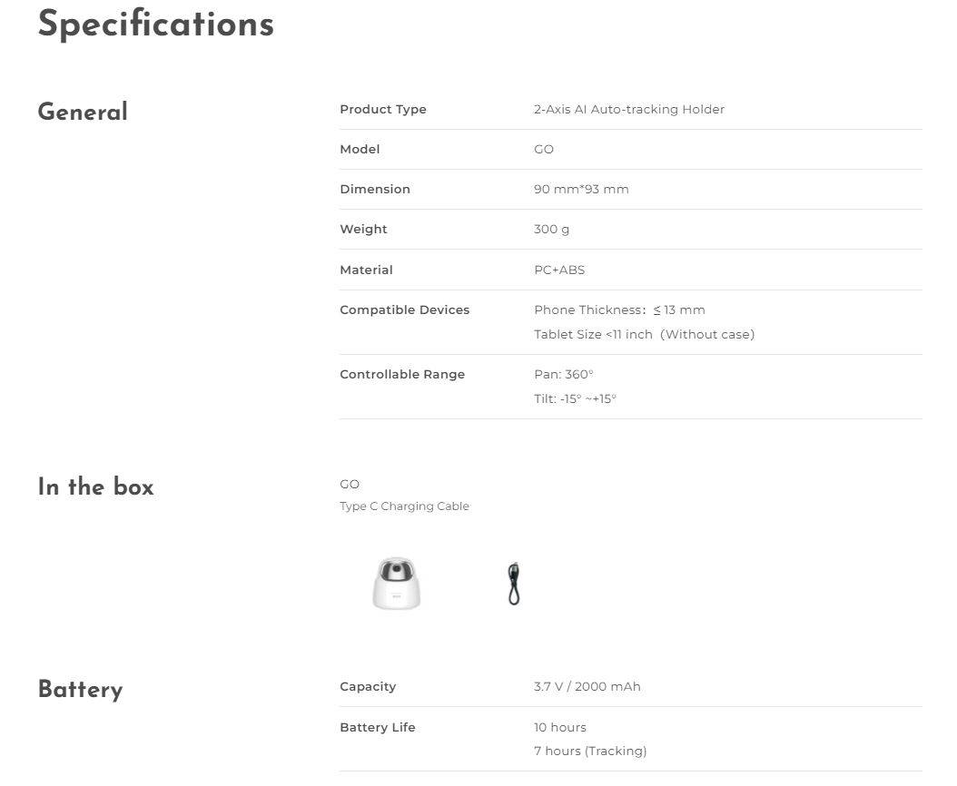The image size is (957, 786).
Task: Click the 2-Axis AI Auto-tracking Holder value
Action: click(x=629, y=109)
